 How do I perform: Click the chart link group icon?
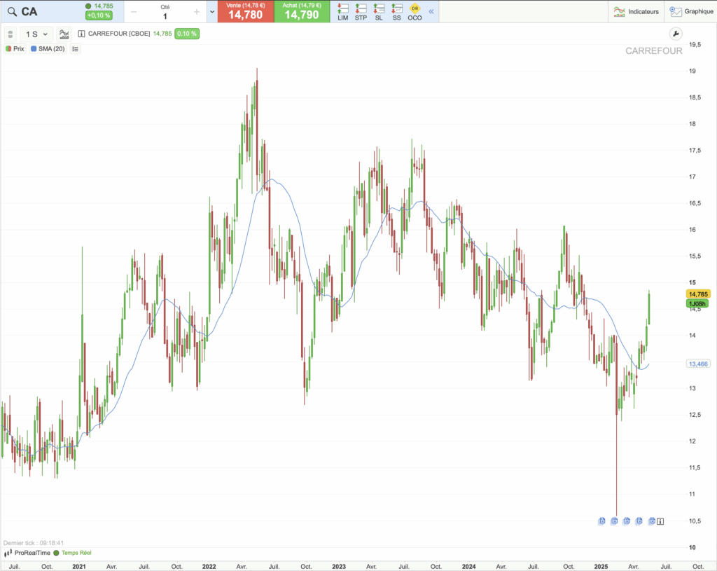coord(11,34)
